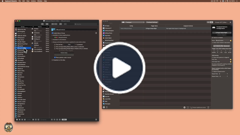The width and height of the screenshot is (240, 135).
Task: Toggle 'Place palette under mouse' checkbox
Action: [55, 58]
